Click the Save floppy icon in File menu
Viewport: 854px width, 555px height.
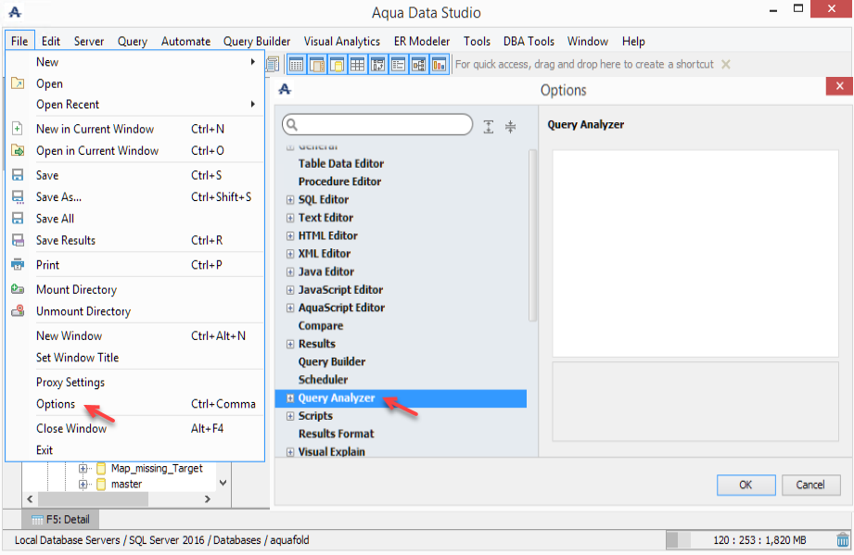point(18,175)
